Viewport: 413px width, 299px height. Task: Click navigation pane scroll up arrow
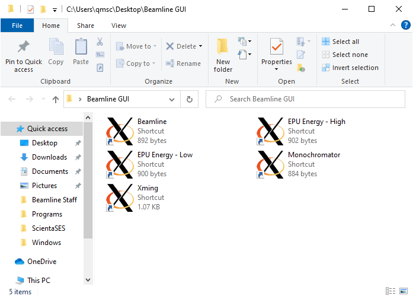pyautogui.click(x=88, y=117)
